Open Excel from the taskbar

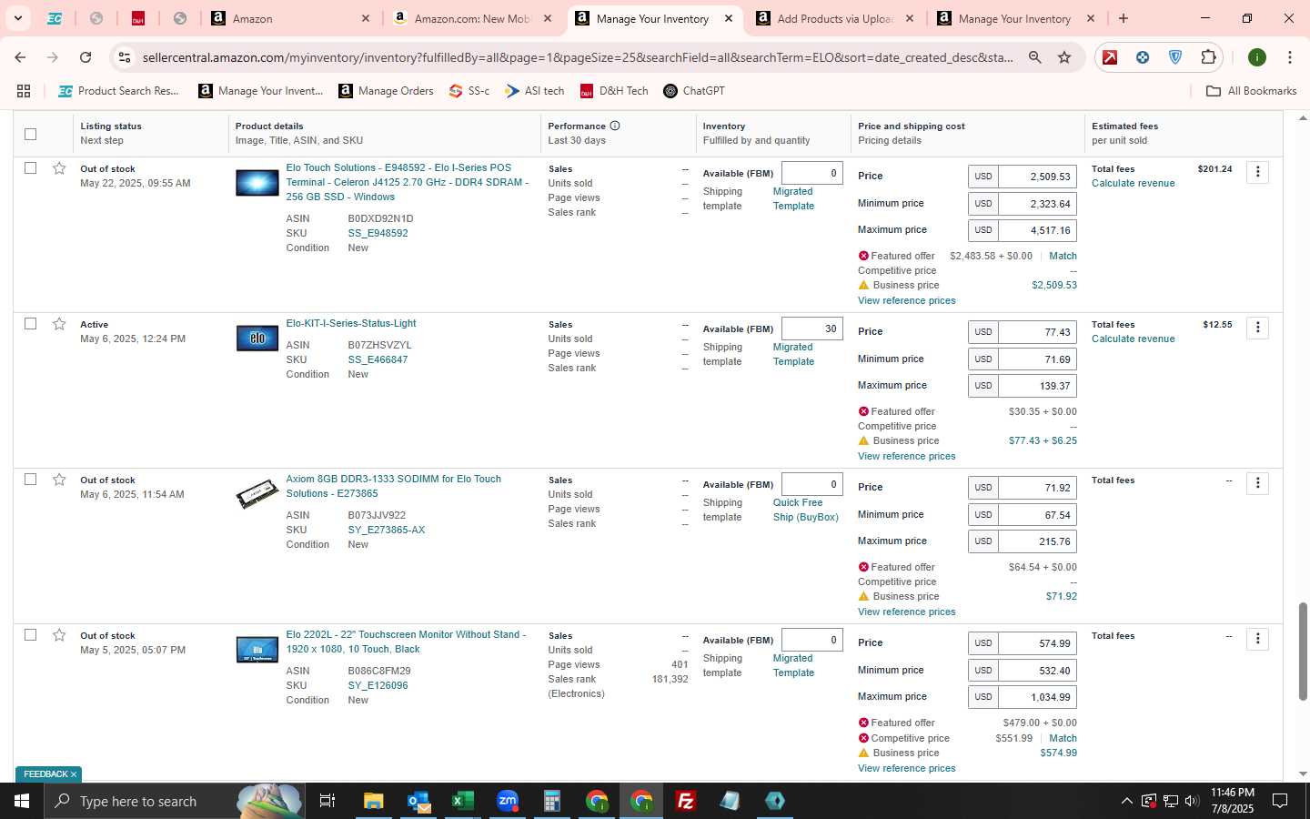coord(463,801)
